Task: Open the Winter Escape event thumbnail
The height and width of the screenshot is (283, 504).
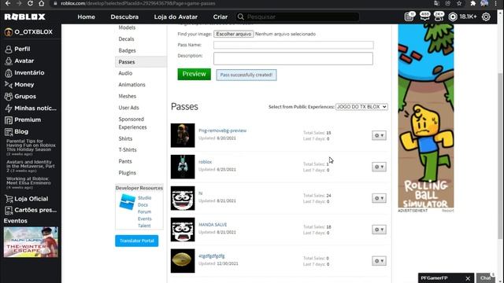Action: click(x=31, y=242)
